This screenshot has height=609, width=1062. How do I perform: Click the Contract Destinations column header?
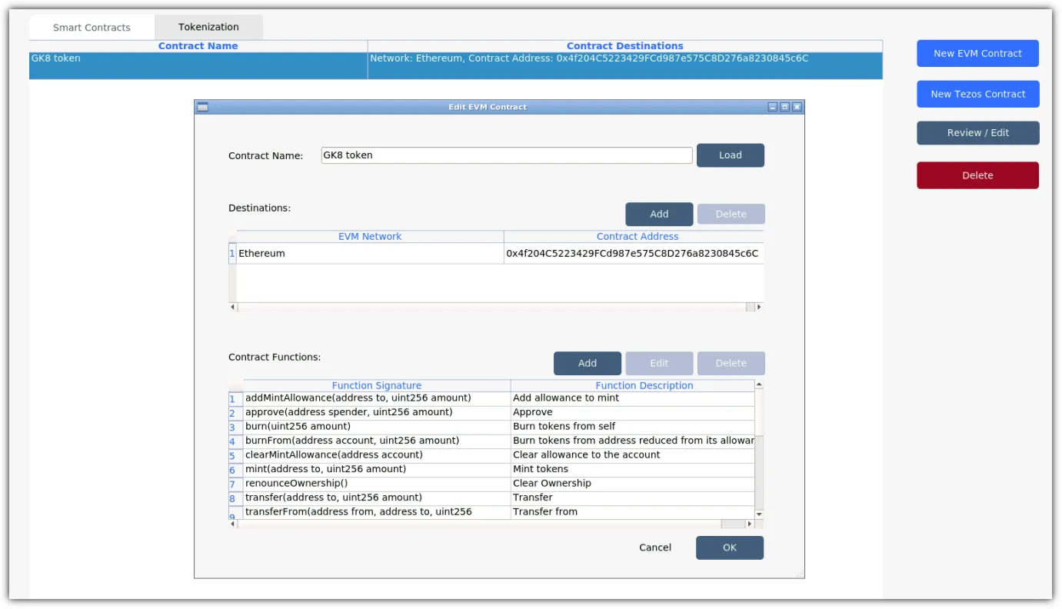[x=625, y=46]
